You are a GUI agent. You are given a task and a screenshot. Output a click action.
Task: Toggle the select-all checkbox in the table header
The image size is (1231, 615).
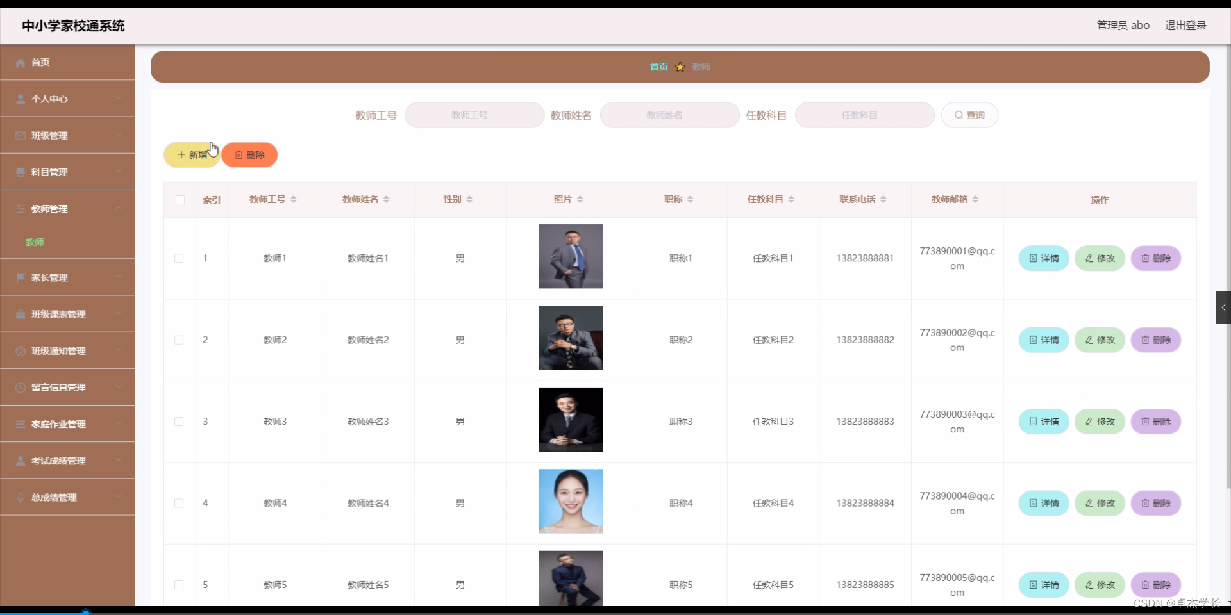point(180,200)
